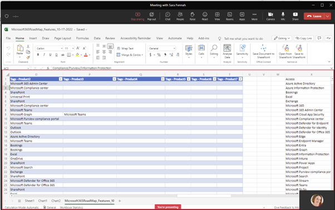Click the Copy Link button
The image size is (335, 210).
304,38
